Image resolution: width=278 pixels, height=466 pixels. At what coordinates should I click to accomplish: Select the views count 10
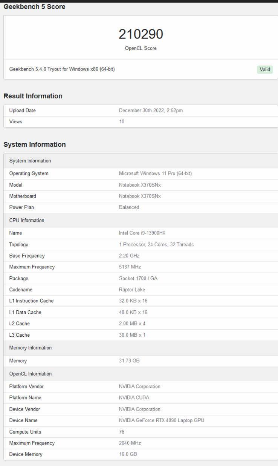[x=122, y=121]
